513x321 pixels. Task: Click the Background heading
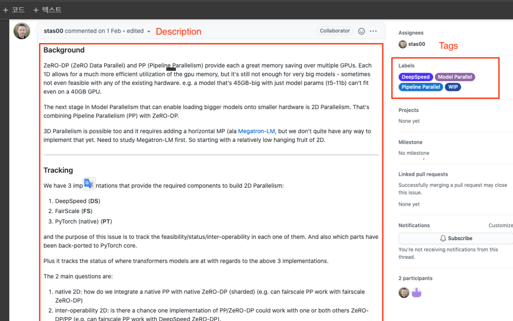(64, 50)
